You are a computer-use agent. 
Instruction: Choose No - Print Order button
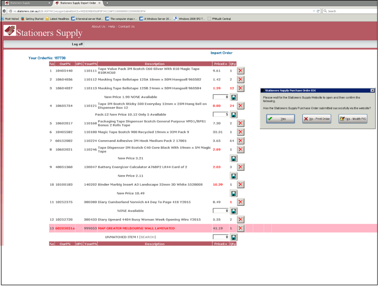click(317, 119)
